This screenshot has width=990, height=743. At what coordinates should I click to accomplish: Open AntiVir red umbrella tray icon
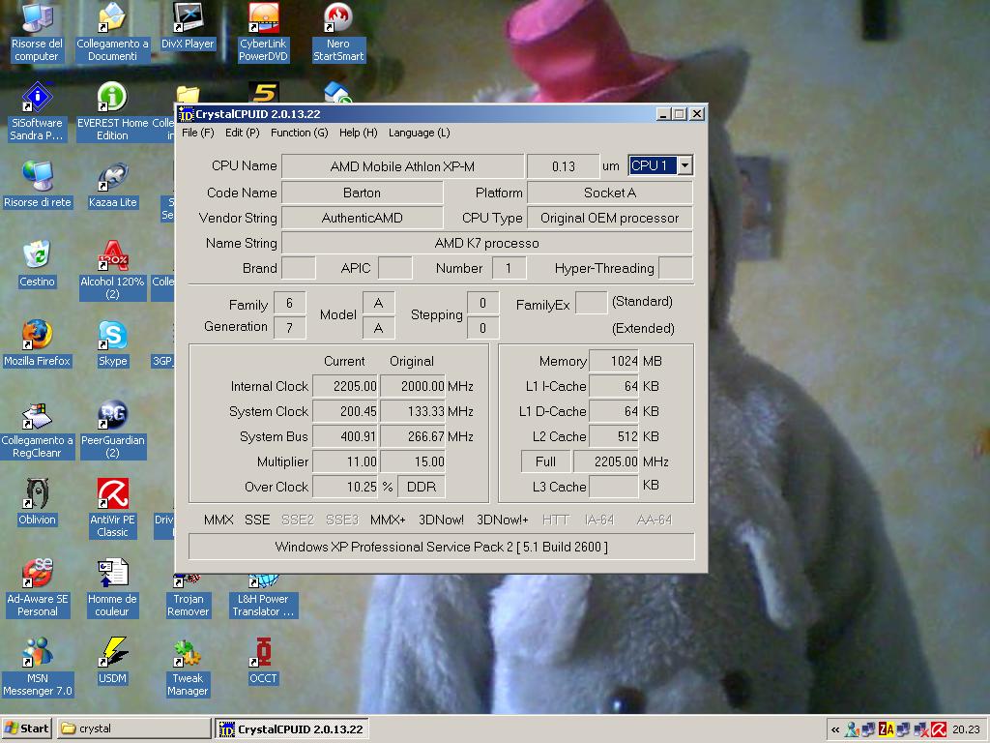point(939,729)
